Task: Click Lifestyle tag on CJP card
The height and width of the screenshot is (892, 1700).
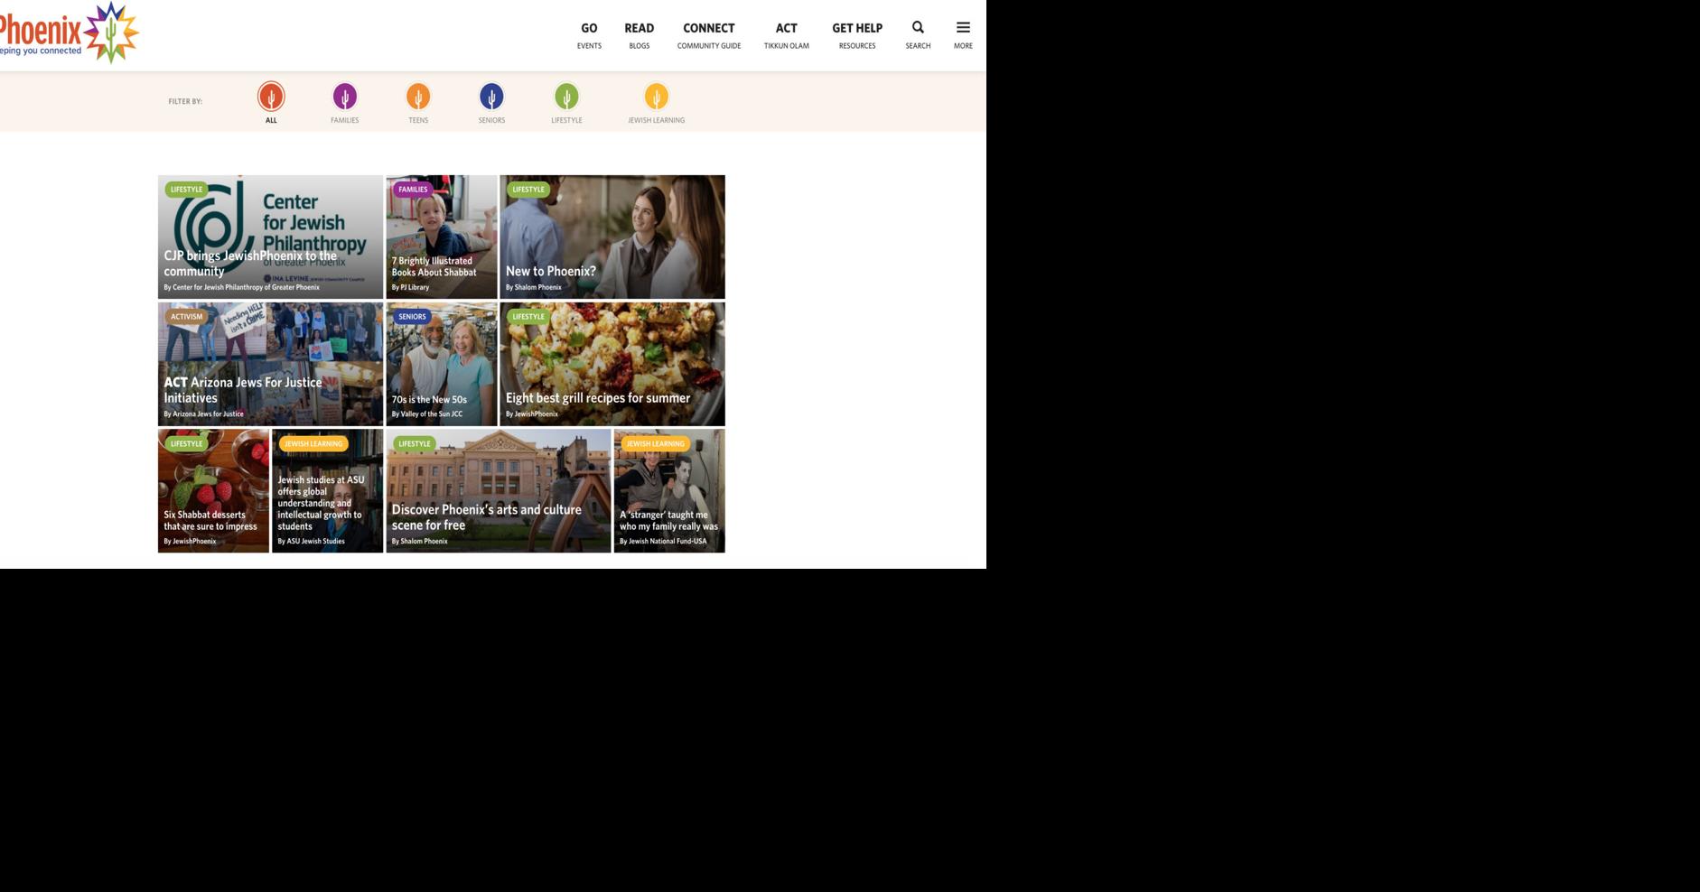Action: 187,190
